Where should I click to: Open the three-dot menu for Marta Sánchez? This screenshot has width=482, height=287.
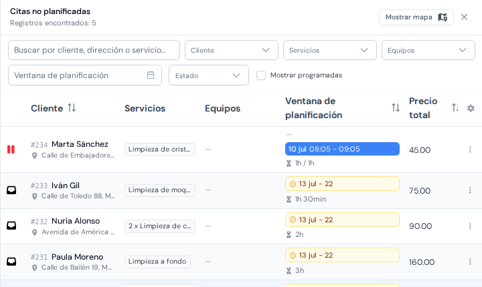(x=470, y=150)
